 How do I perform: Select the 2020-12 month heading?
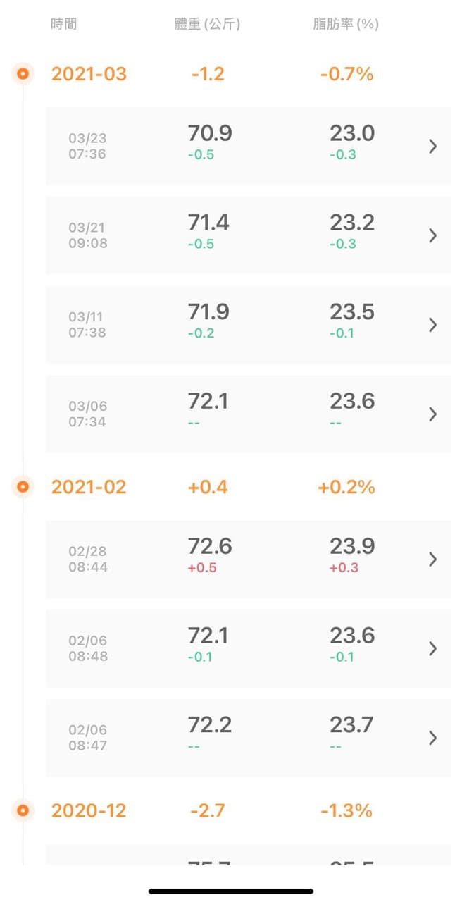(x=89, y=811)
